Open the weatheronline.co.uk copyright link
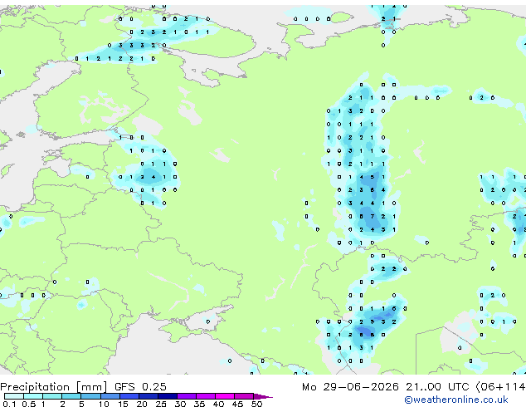The height and width of the screenshot is (407, 526). 456,400
